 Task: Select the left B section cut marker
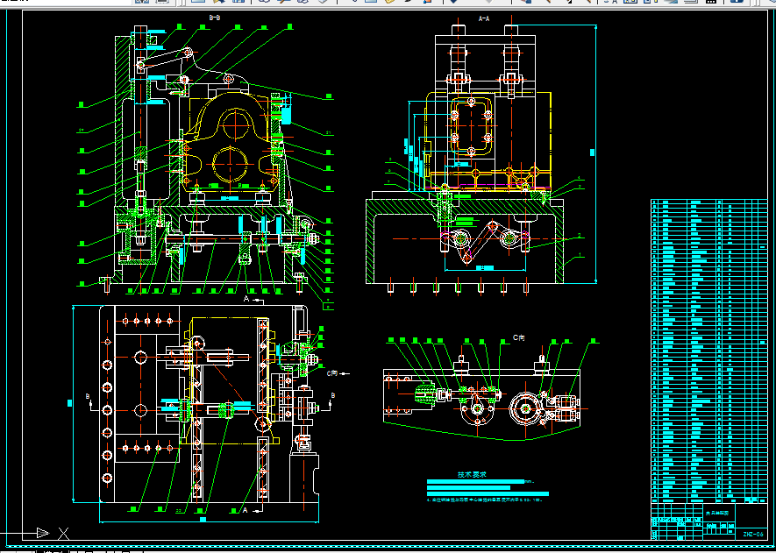(88, 396)
